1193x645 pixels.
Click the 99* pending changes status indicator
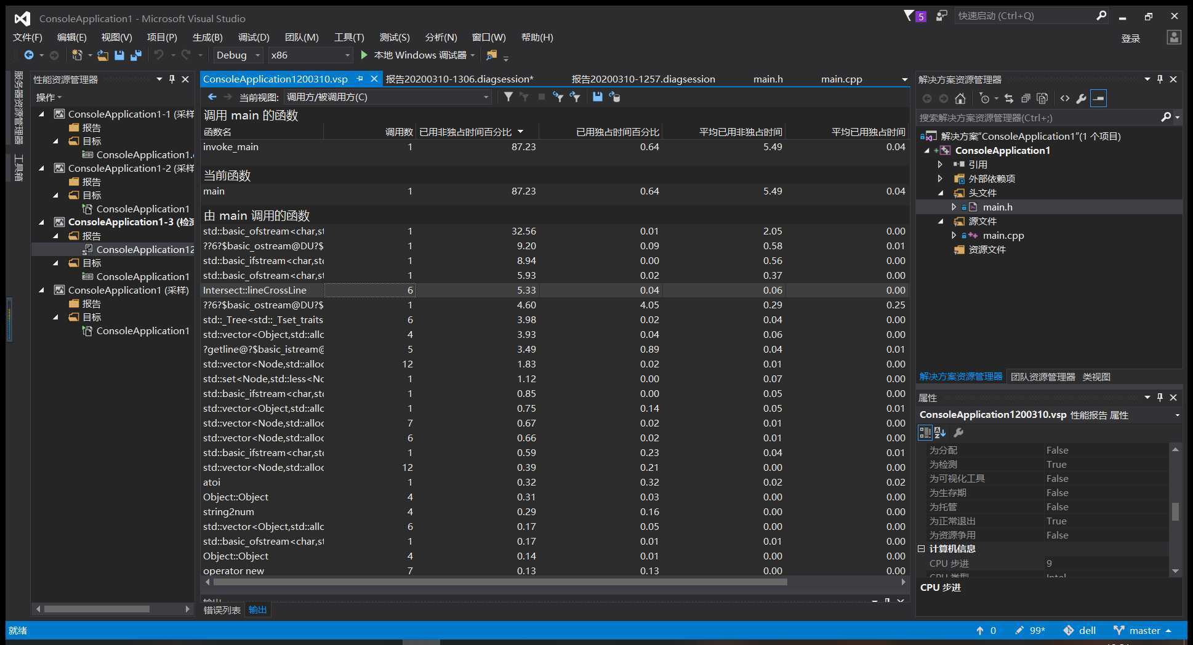(x=1030, y=630)
